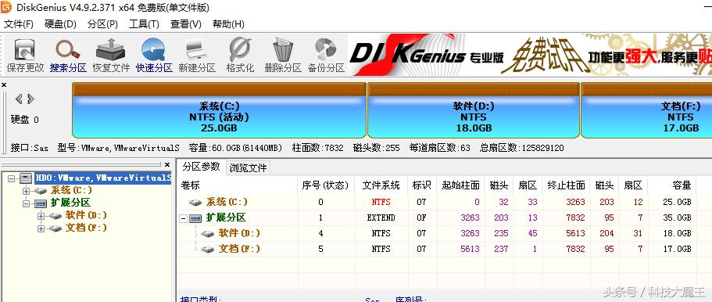This screenshot has width=712, height=302.
Task: Click the EXTEND file system cell
Action: coord(381,218)
